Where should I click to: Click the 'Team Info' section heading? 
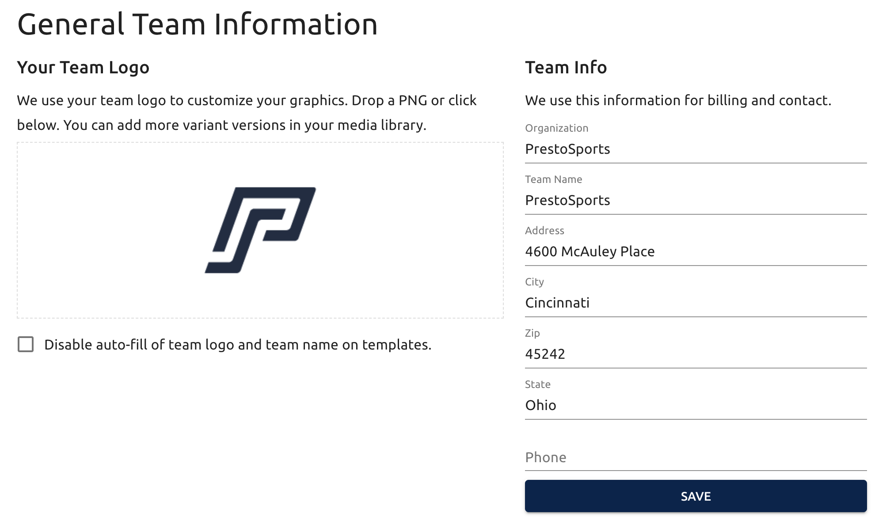click(x=566, y=68)
